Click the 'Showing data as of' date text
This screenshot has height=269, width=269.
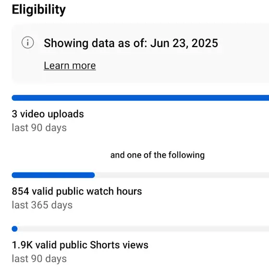pos(131,43)
